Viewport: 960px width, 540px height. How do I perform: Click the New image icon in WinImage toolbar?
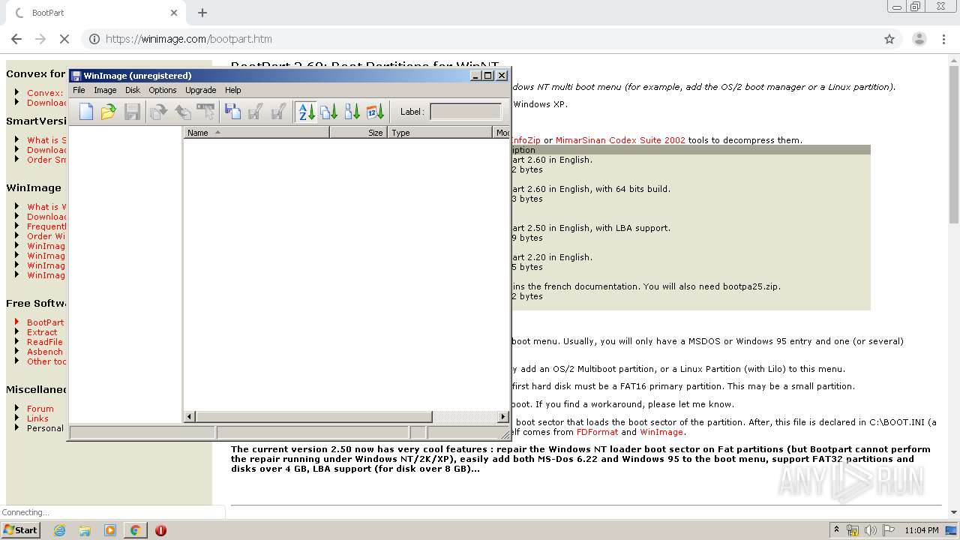(86, 112)
